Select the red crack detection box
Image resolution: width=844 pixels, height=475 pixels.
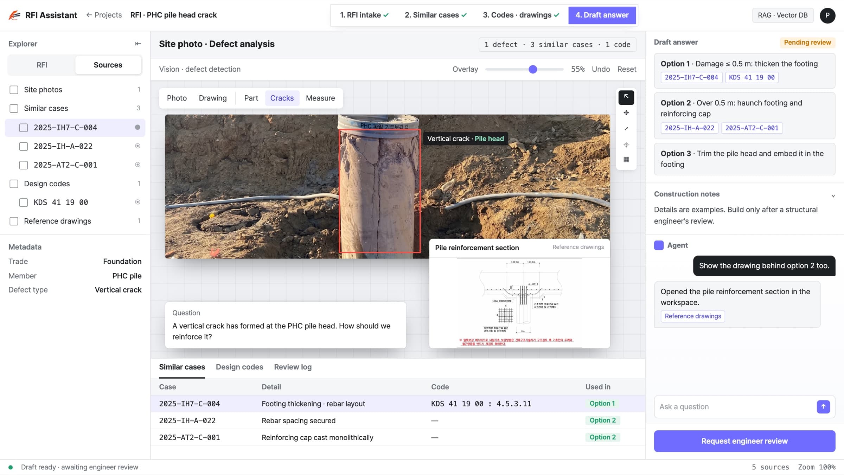[x=379, y=191]
